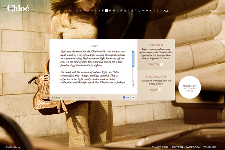Click the VIEW gallery arrow icon

(x=160, y=90)
